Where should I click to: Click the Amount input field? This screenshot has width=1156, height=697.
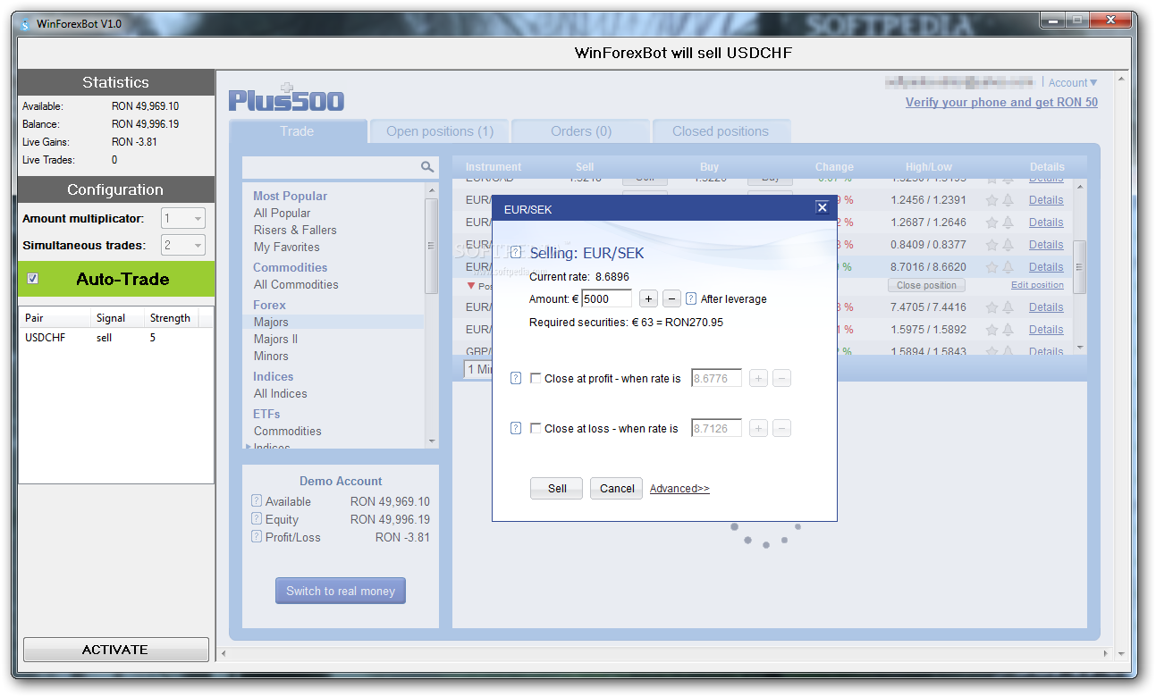[607, 298]
